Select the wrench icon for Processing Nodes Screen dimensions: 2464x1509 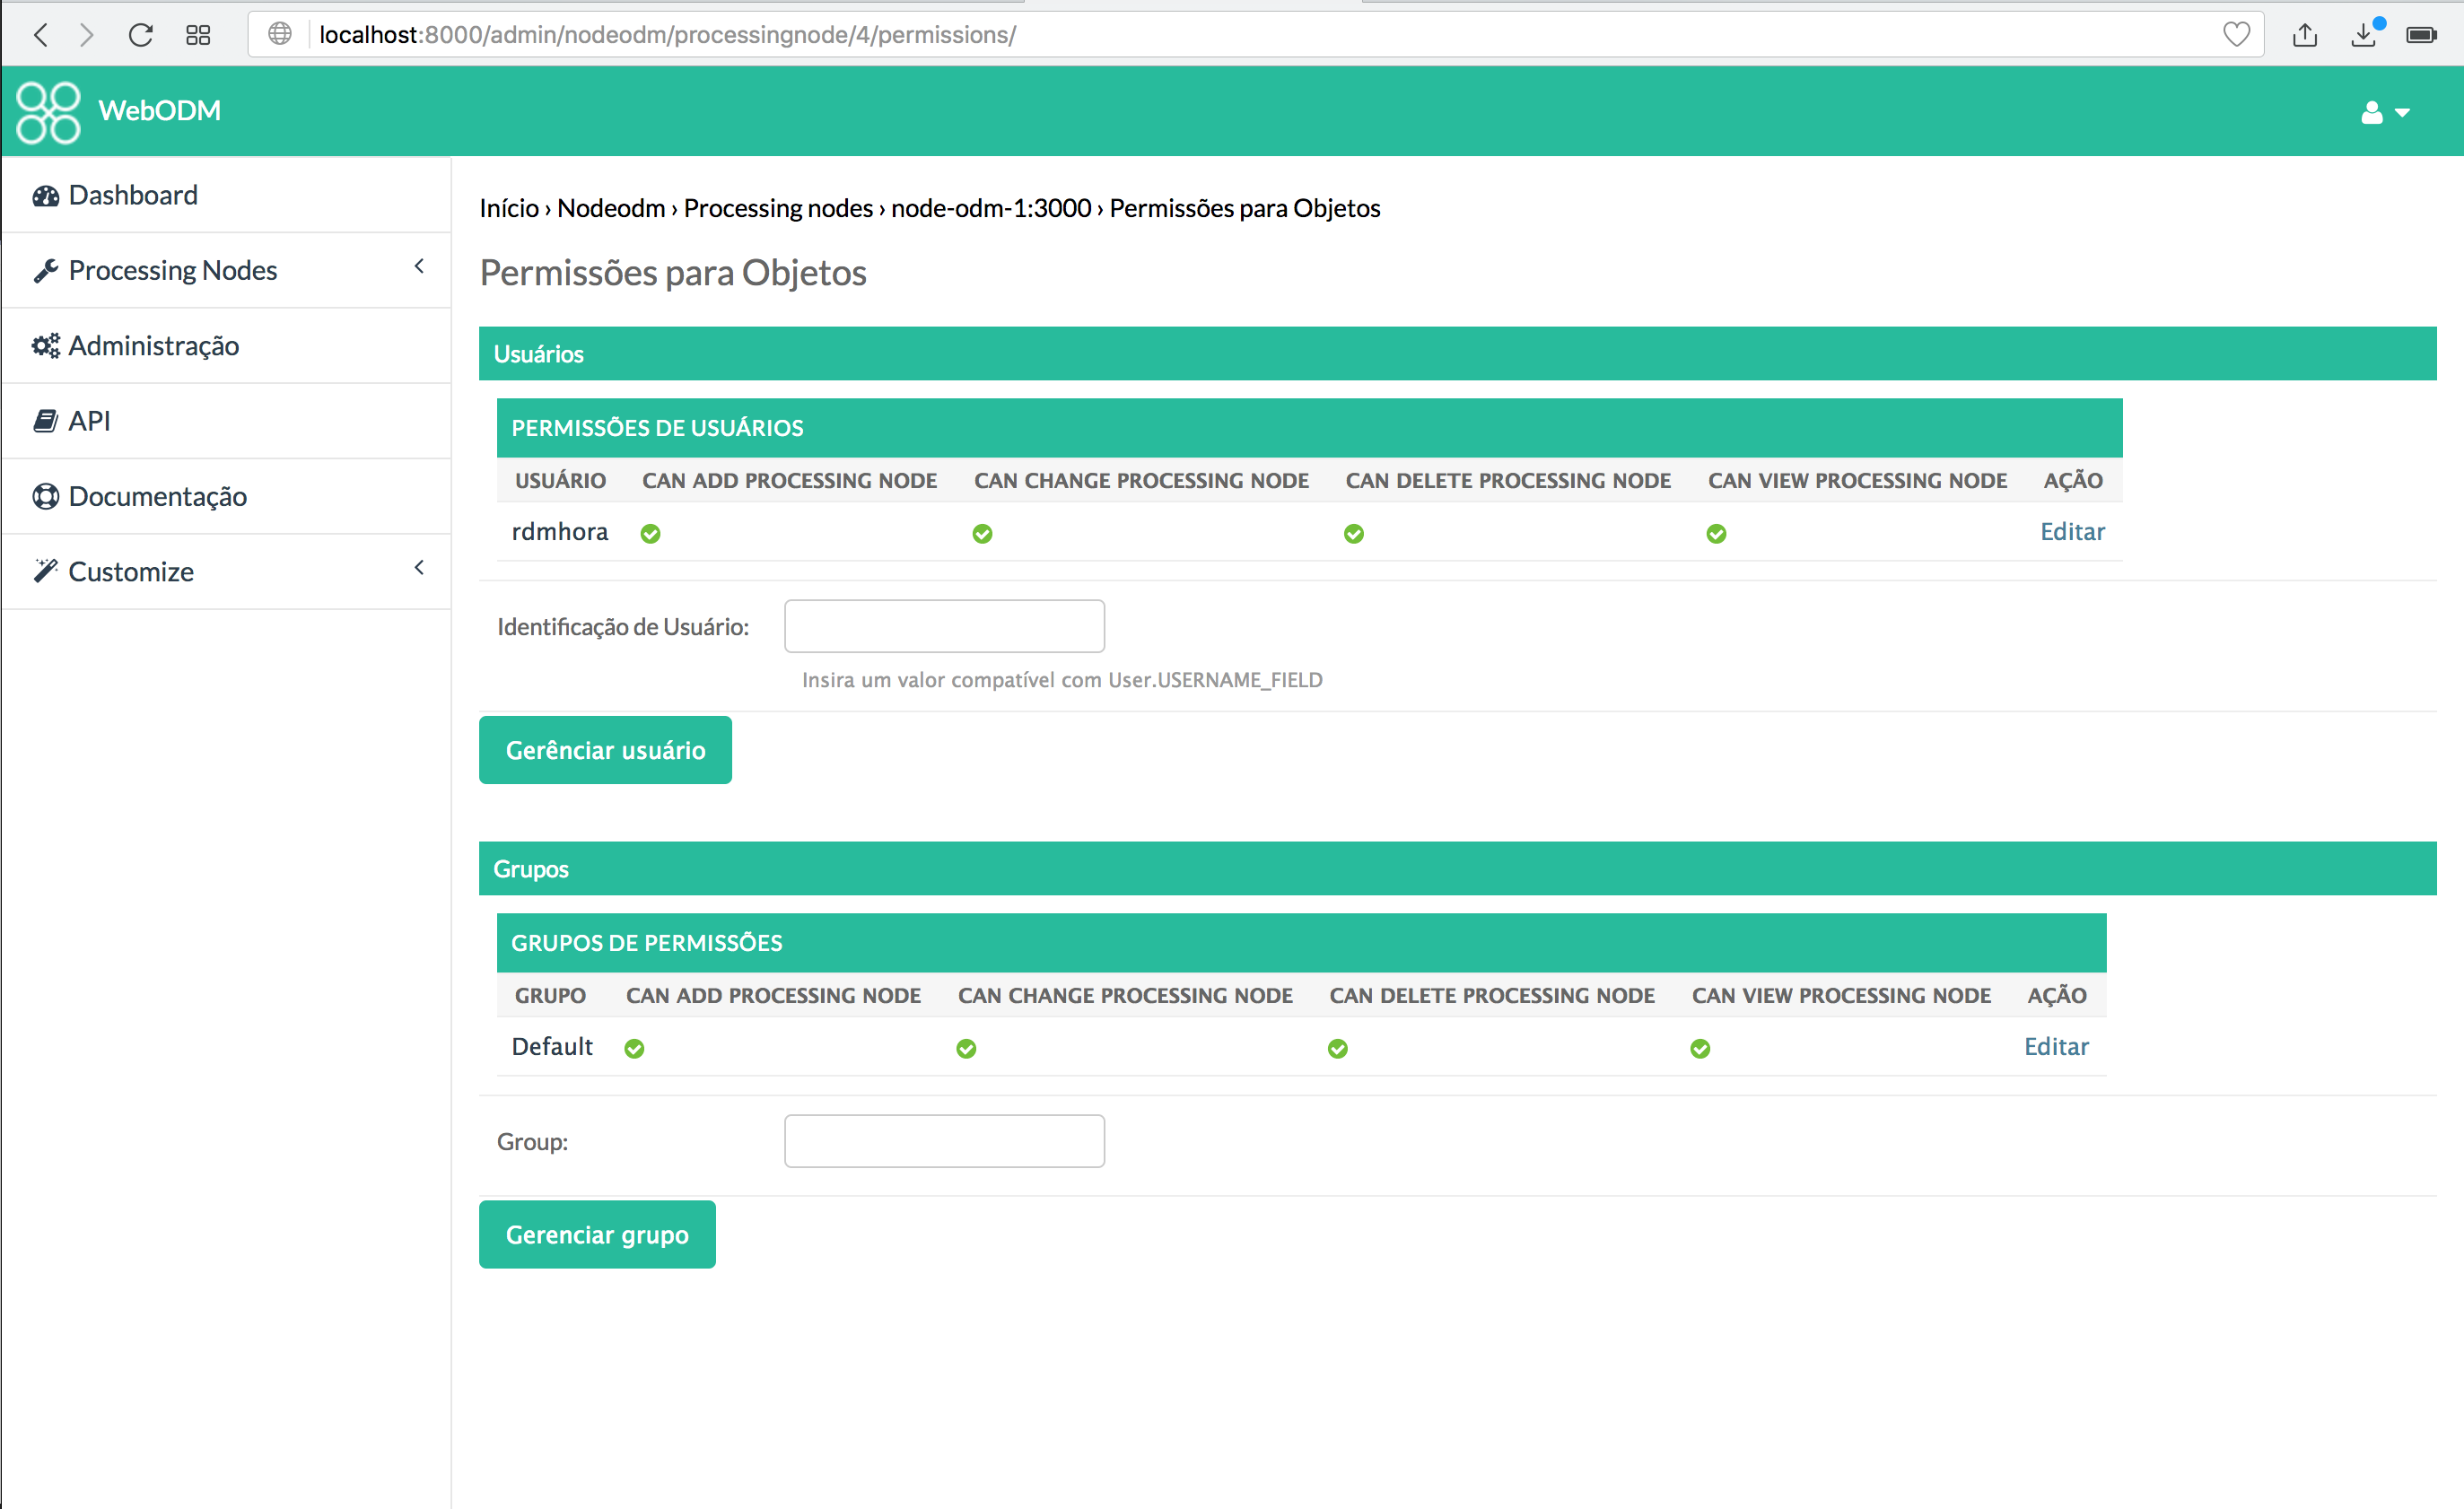tap(45, 270)
